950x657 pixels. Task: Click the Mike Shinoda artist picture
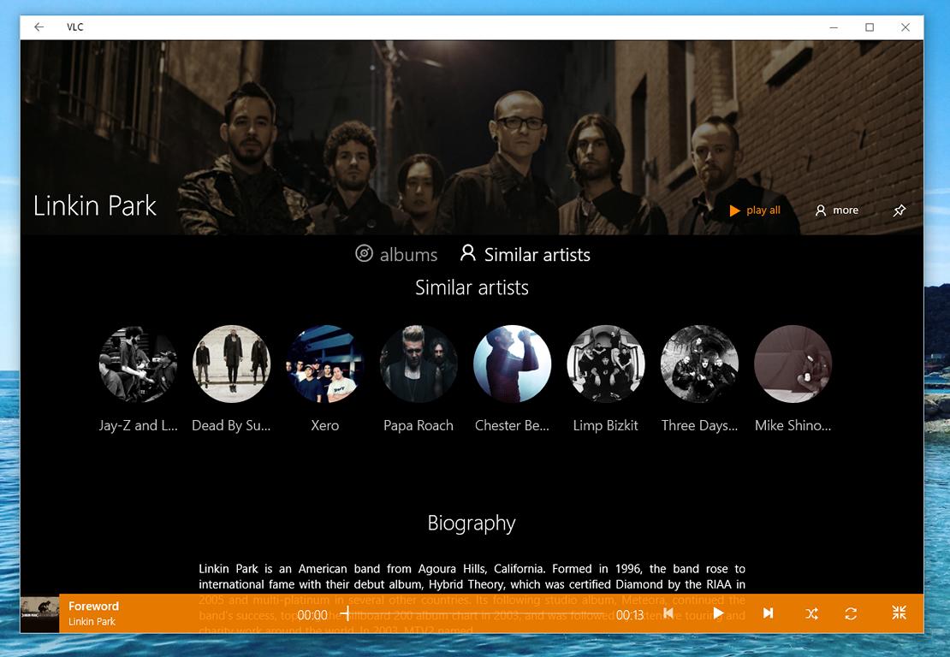click(x=793, y=364)
